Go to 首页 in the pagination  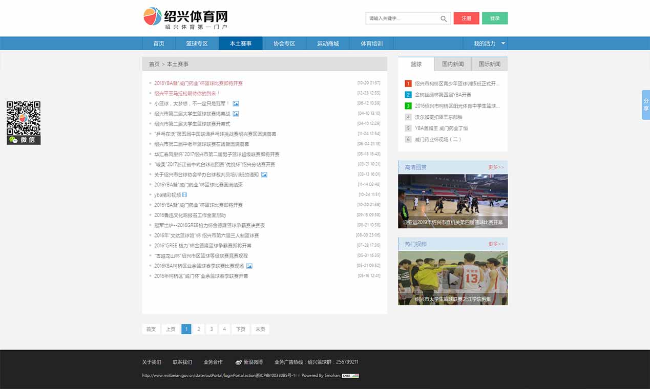[151, 329]
